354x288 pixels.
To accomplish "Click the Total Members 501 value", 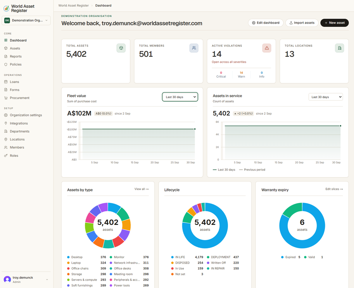I will pos(146,54).
